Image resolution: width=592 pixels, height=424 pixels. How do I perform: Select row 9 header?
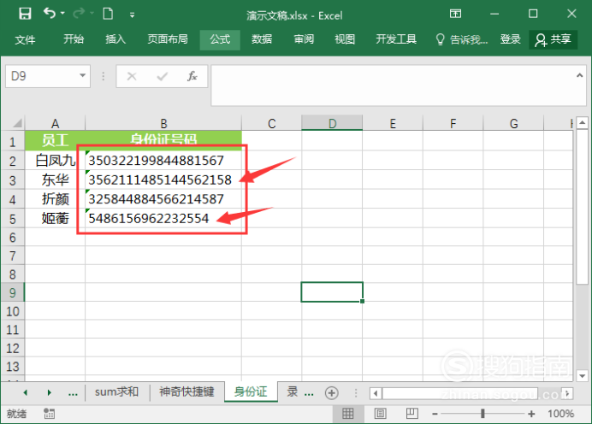(x=13, y=292)
